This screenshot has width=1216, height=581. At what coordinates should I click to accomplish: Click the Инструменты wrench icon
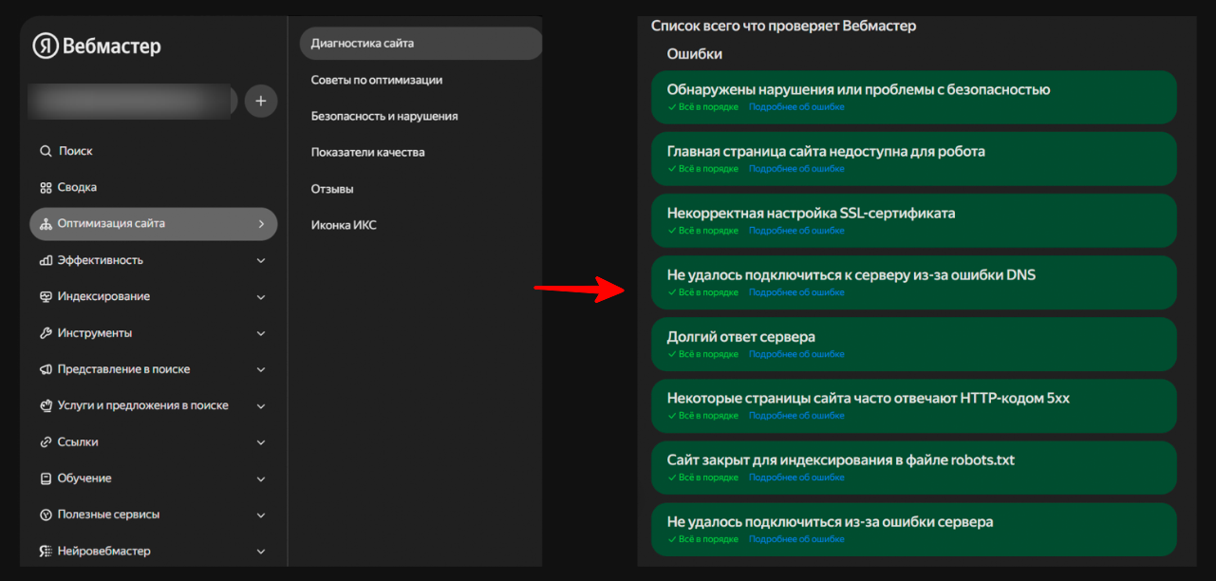click(46, 333)
